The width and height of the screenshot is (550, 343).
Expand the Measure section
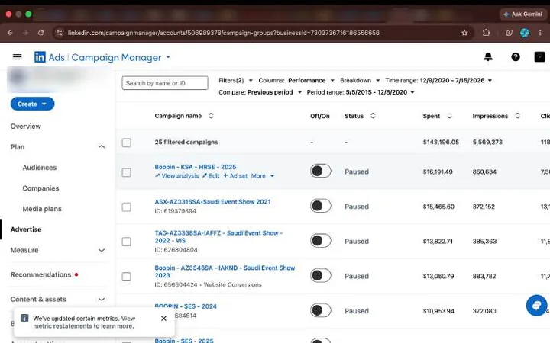102,250
